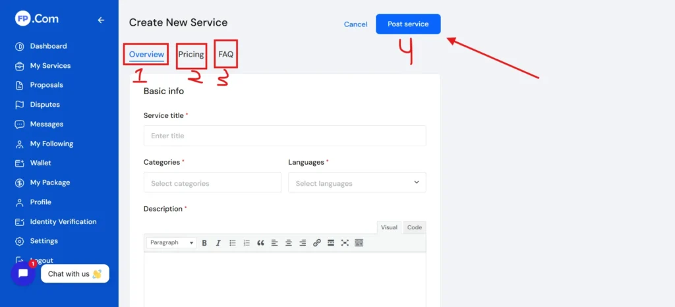Open the Paragraph format dropdown

(x=171, y=243)
